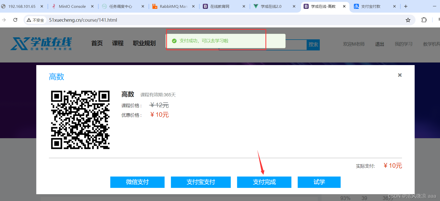Open a new browser tab
The width and height of the screenshot is (440, 201).
point(406,6)
